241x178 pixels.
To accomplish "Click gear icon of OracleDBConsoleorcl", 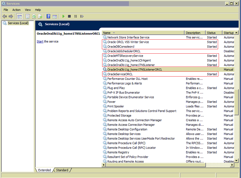I will [105, 46].
